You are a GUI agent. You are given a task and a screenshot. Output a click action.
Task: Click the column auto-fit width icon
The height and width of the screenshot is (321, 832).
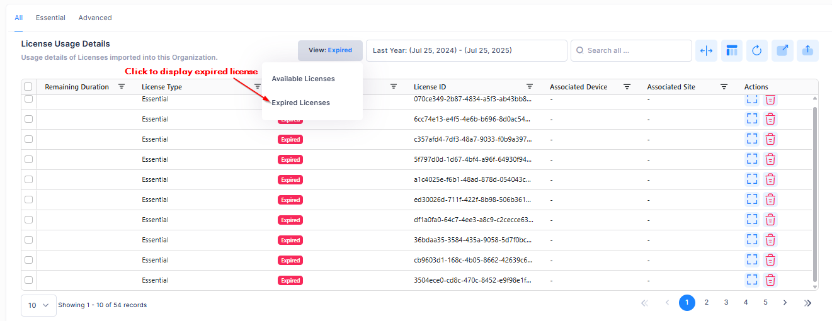point(706,51)
